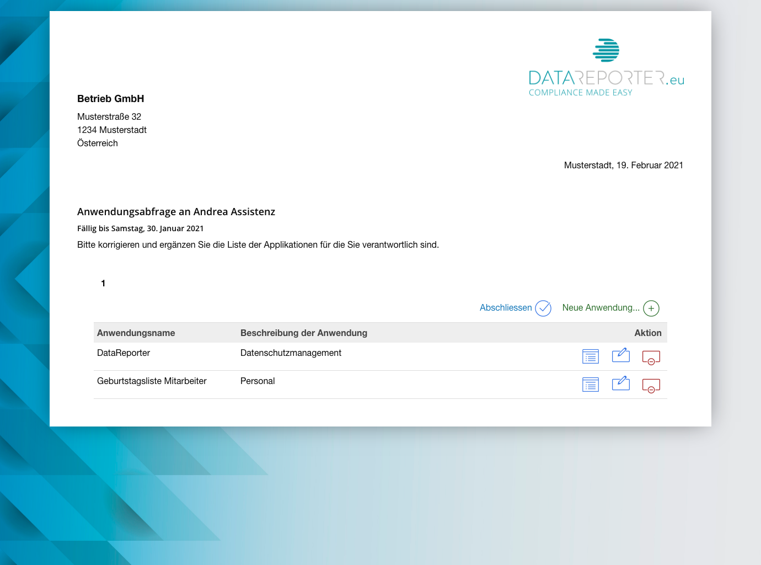This screenshot has height=565, width=761.
Task: Delete the Geburtstagsliste Mitarbeiter application
Action: tap(651, 386)
